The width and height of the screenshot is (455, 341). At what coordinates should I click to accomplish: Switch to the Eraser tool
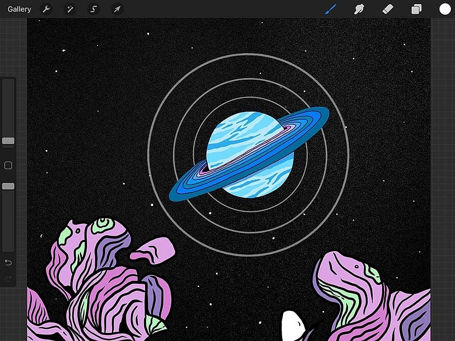pyautogui.click(x=387, y=9)
